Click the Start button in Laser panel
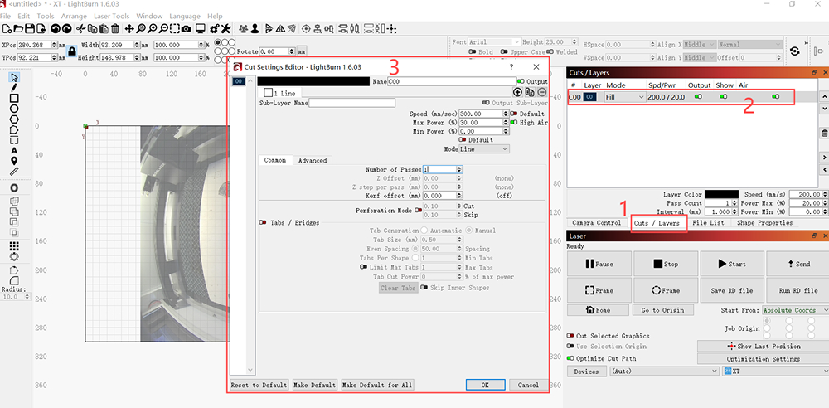The height and width of the screenshot is (408, 829). (x=732, y=264)
